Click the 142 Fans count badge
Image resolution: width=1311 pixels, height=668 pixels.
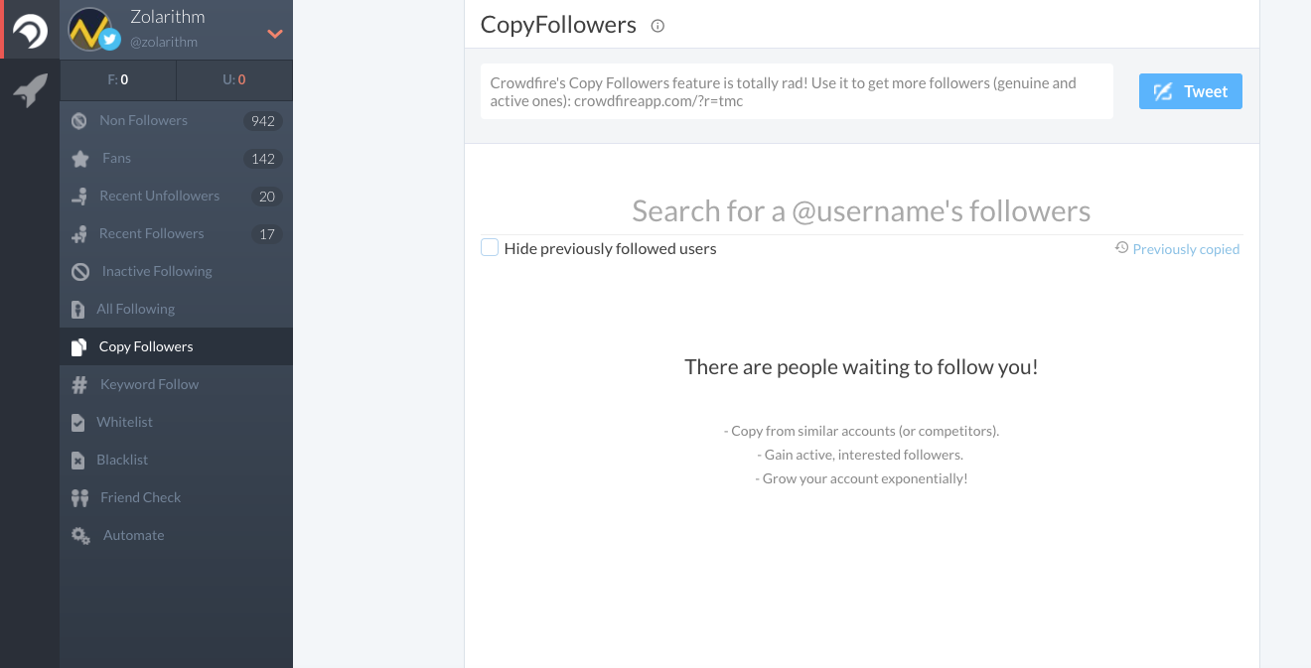point(263,159)
